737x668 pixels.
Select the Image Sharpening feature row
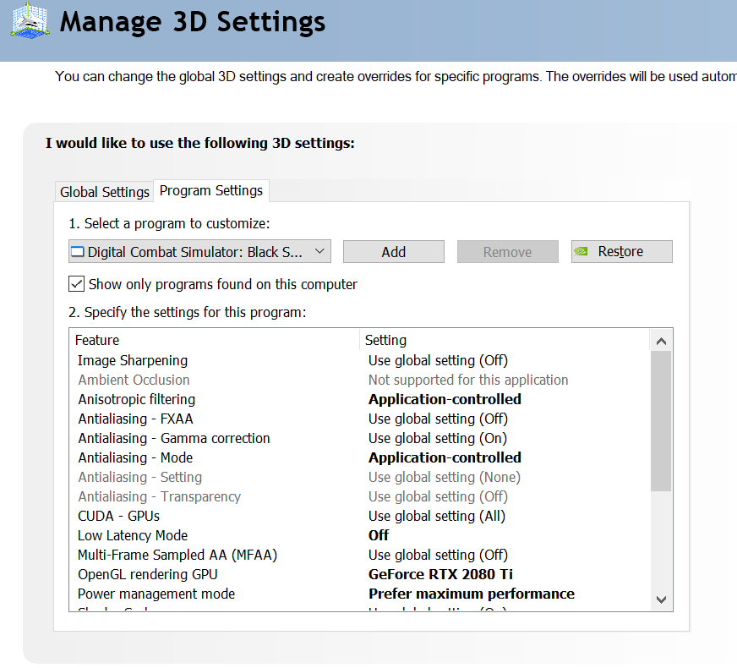click(x=132, y=360)
